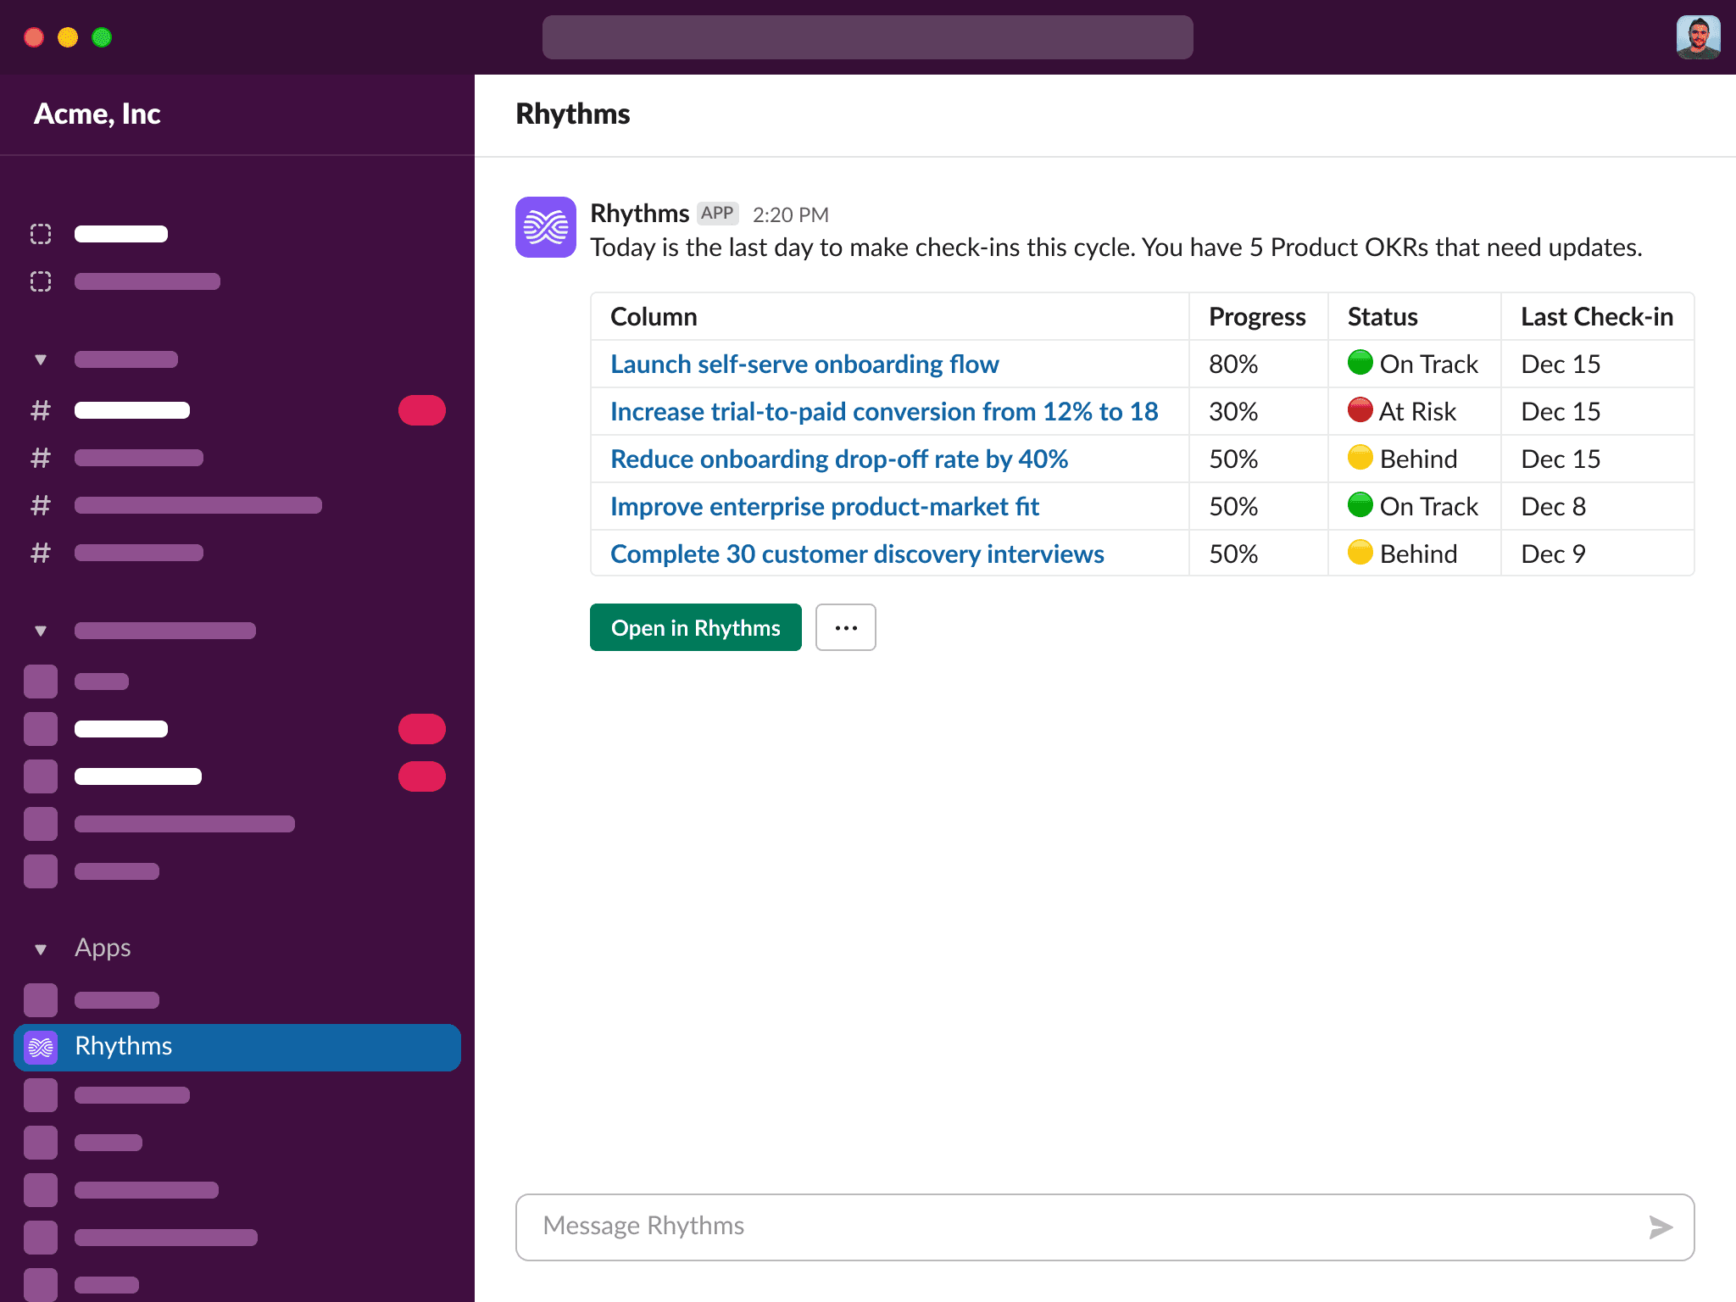
Task: Click the yellow Behind dot in the Reduce onboarding row
Action: [1360, 458]
